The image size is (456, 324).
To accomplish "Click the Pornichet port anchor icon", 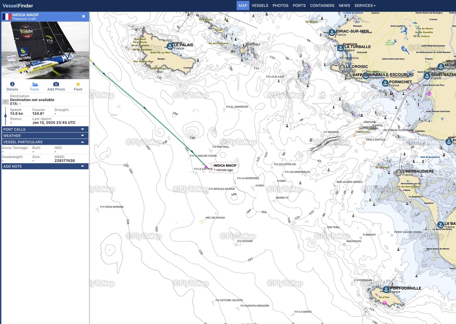I will click(x=385, y=83).
